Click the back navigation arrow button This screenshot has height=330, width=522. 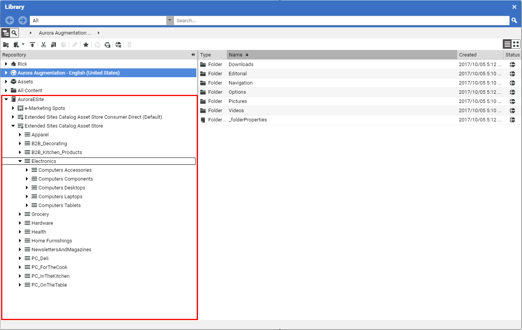(x=9, y=20)
